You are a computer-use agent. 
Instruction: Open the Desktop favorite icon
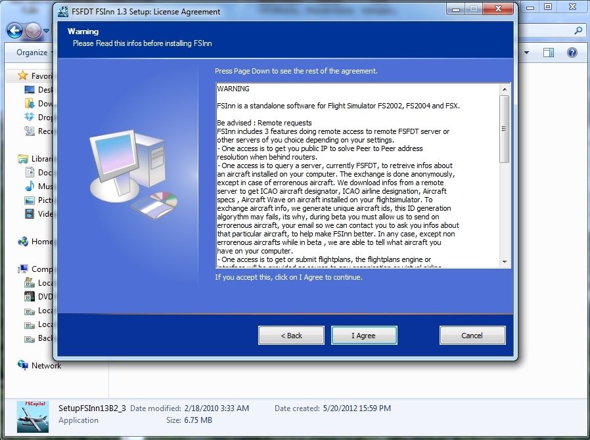click(30, 89)
